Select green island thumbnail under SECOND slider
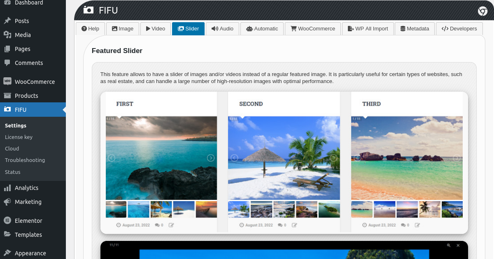The height and width of the screenshot is (259, 494). coord(329,209)
